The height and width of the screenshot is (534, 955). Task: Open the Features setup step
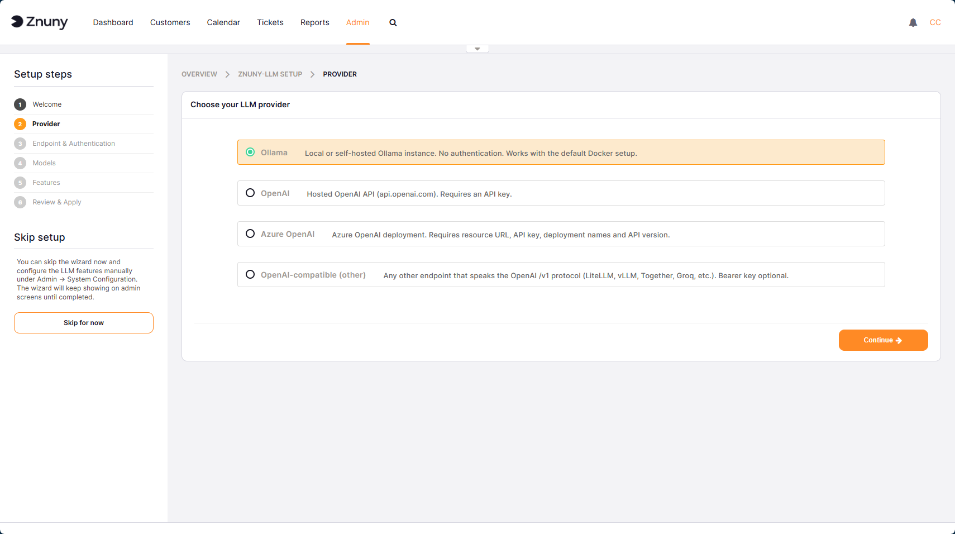46,183
